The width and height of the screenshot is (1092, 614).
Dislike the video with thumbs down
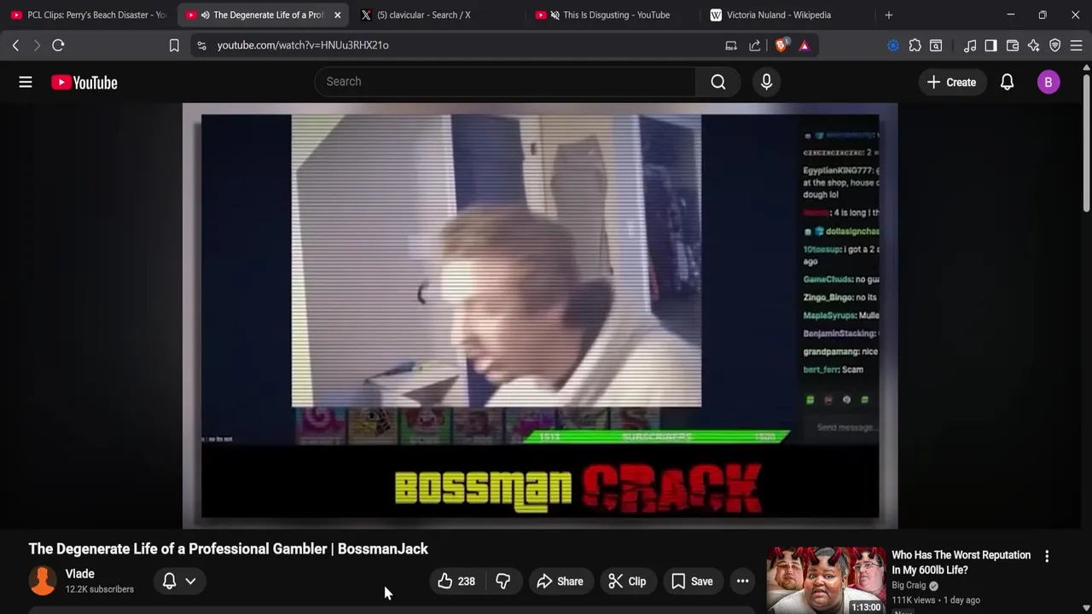click(x=503, y=582)
